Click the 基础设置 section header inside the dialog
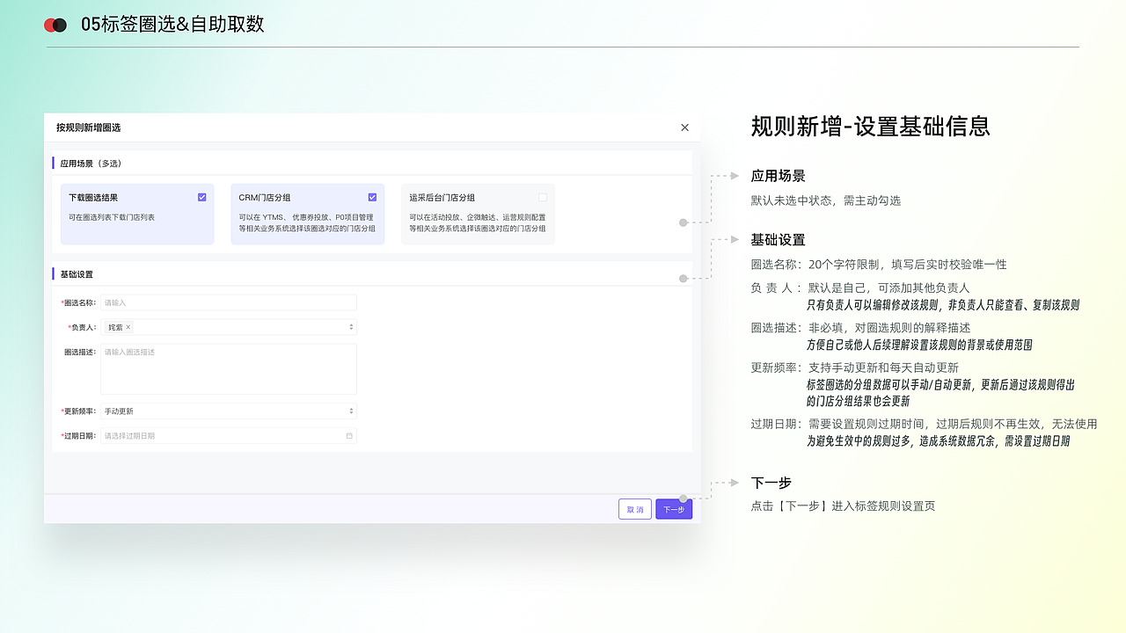Image resolution: width=1126 pixels, height=633 pixels. click(77, 274)
